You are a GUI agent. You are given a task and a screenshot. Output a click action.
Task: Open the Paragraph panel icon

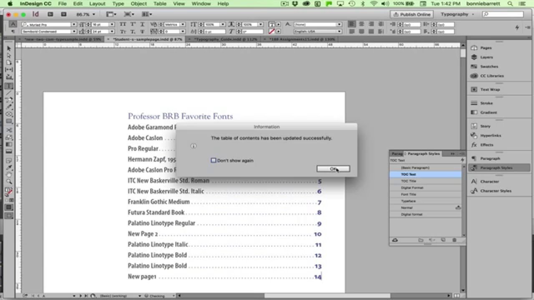tap(474, 158)
